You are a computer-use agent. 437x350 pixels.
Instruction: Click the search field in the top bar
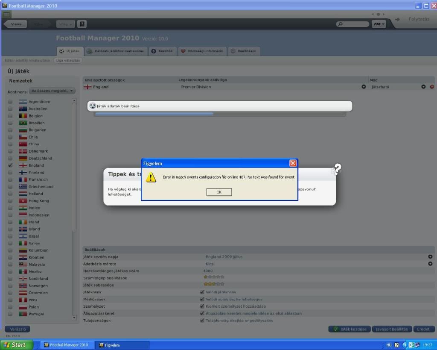(x=353, y=24)
